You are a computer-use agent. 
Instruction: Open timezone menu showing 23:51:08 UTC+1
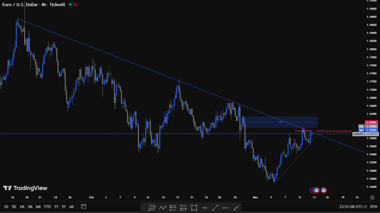pos(353,207)
